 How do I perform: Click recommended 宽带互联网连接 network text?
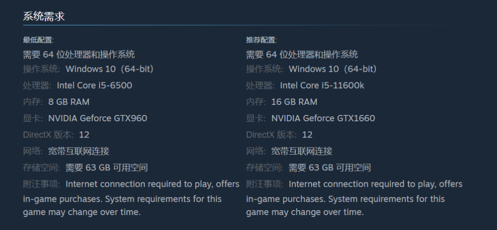302,151
